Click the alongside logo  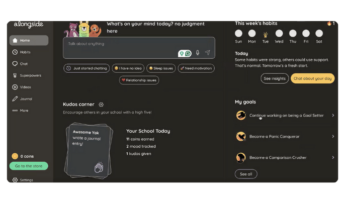click(x=29, y=24)
